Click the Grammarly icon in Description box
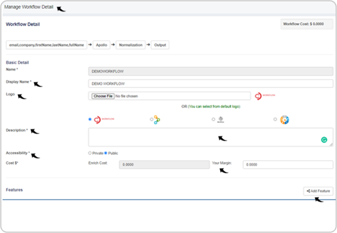This screenshot has height=233, width=337. pos(324,140)
